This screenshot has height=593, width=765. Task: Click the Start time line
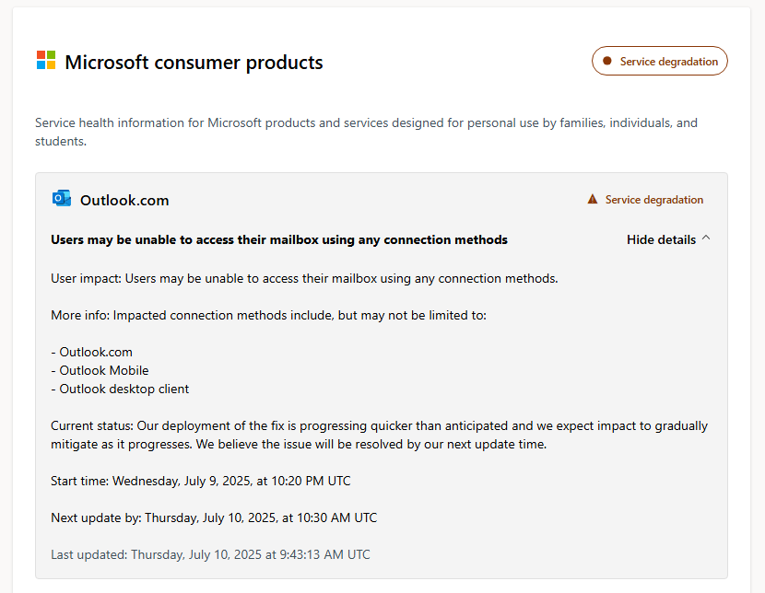201,481
